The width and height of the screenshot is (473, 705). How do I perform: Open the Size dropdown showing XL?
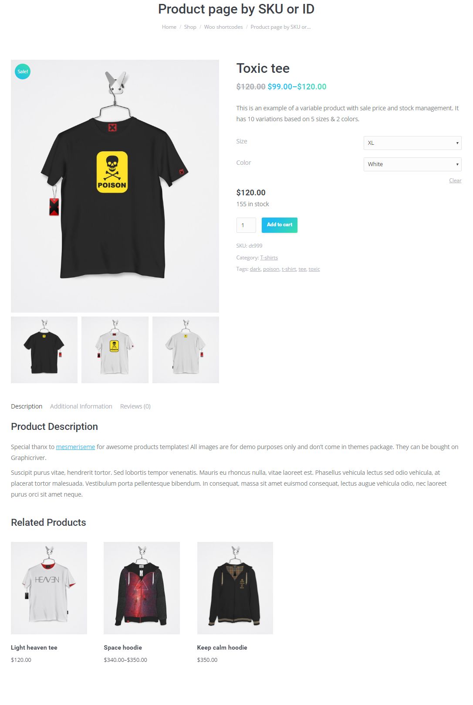tap(412, 143)
